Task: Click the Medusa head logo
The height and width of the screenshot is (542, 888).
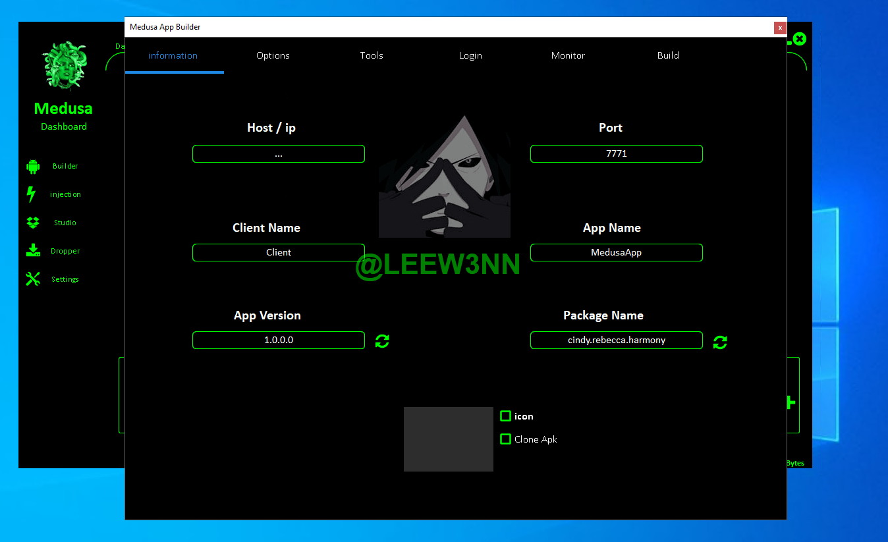Action: coord(65,66)
